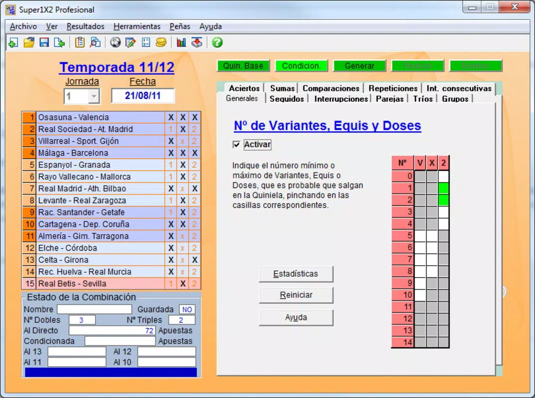Switch to the Grupos tab
535x398 pixels.
pyautogui.click(x=455, y=99)
